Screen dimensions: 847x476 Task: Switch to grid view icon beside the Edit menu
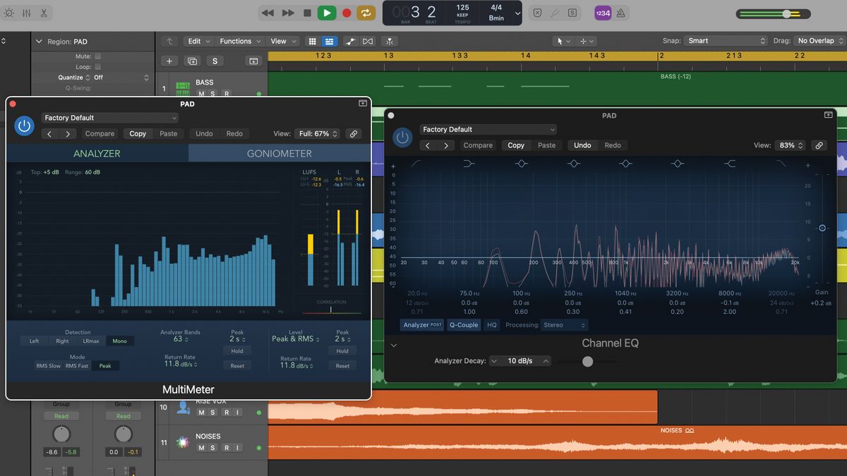click(x=312, y=41)
